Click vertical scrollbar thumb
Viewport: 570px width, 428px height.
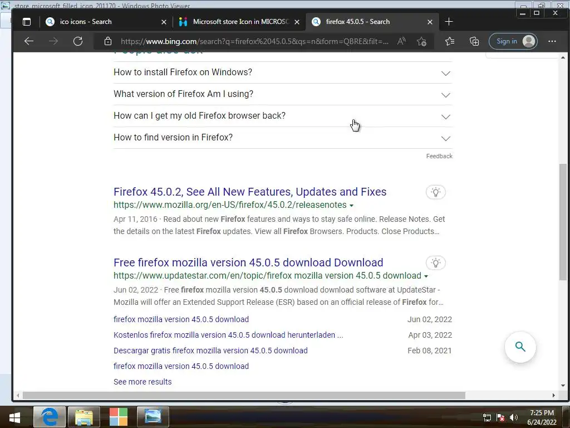[x=563, y=222]
